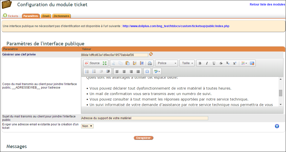Viewport: 286px width, 152px height.
Task: Click the Copy icon in editor toolbar
Action: [120, 63]
